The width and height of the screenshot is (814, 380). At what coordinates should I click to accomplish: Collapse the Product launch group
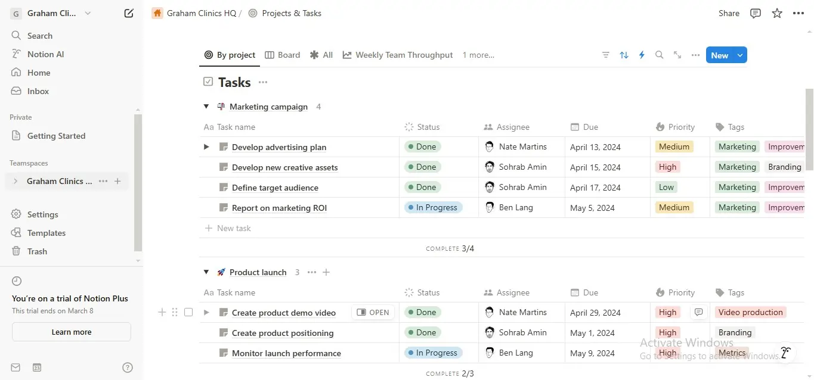(x=206, y=272)
